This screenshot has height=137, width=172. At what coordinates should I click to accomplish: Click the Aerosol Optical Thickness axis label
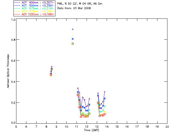[x=8, y=71]
